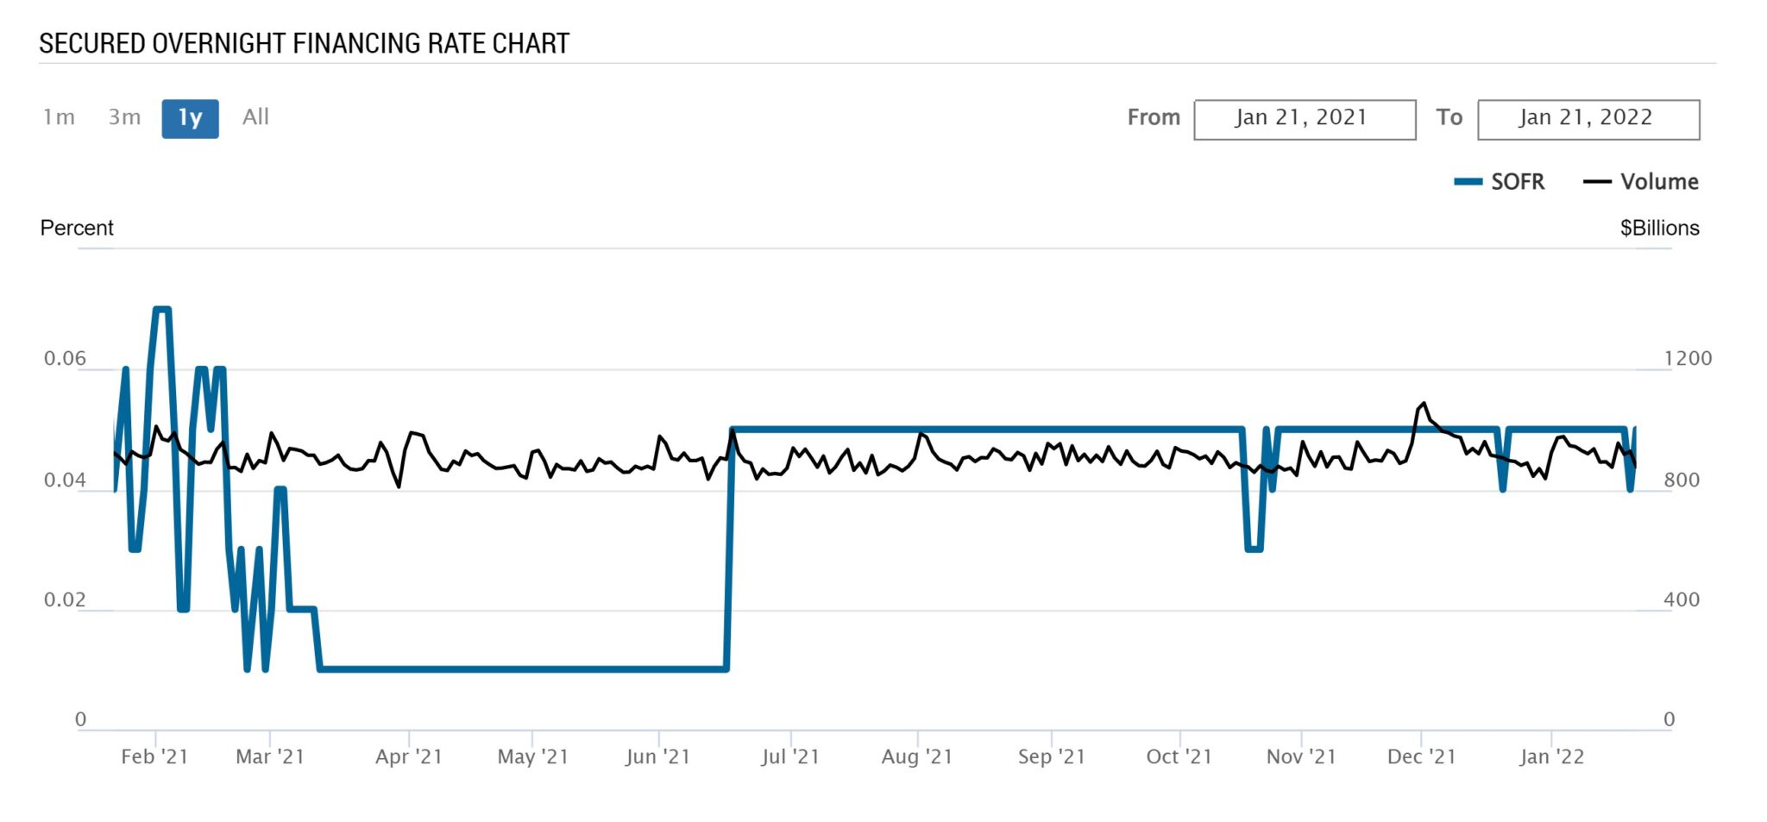Click the blue SOFR legend line marker

point(1468,182)
